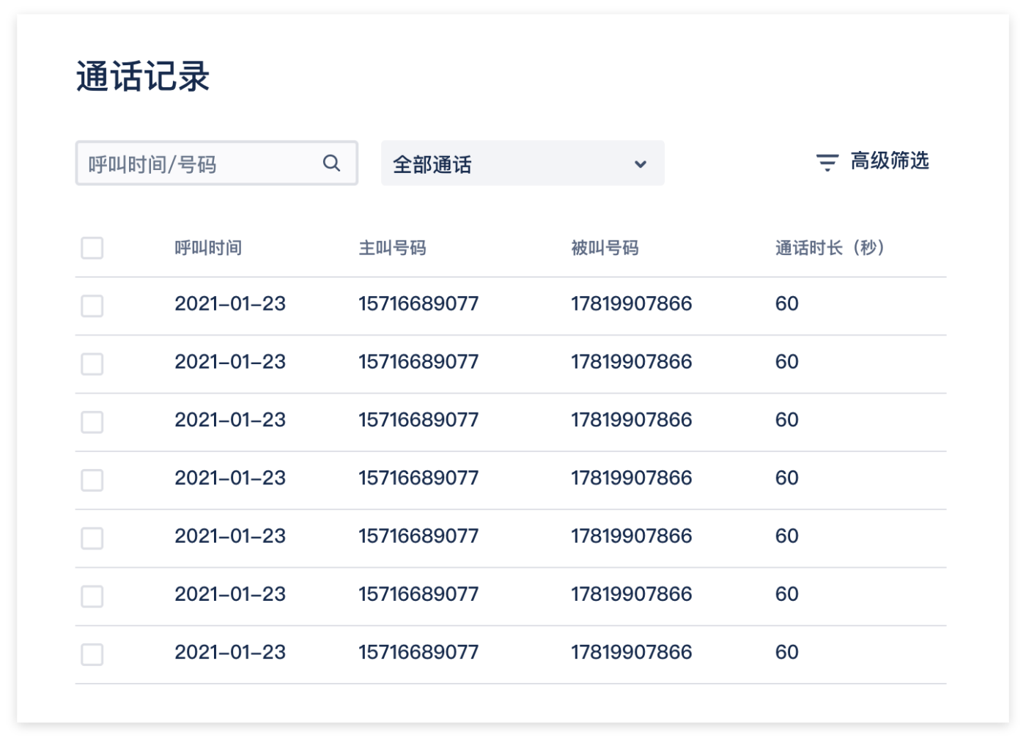Click the called number 17819907866 in third row

(x=631, y=420)
